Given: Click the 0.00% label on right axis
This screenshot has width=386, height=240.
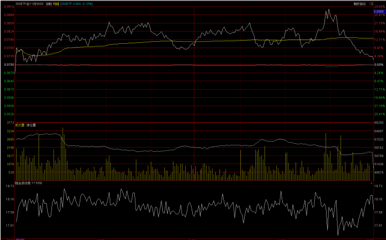Looking at the screenshot, I should (379, 65).
